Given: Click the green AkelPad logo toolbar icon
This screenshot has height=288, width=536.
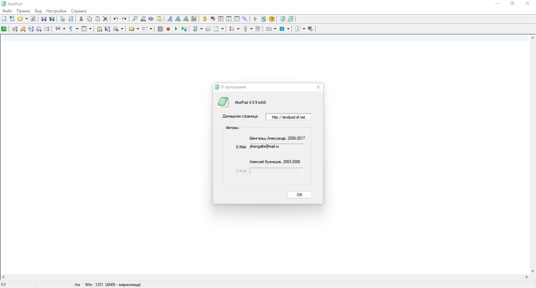Looking at the screenshot, I should (x=4, y=29).
